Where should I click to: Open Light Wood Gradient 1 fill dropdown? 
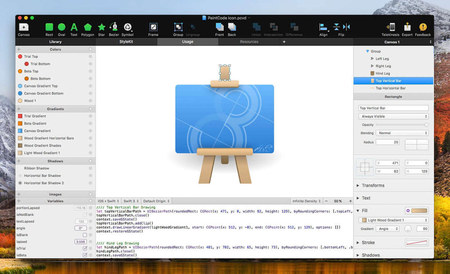[393, 220]
